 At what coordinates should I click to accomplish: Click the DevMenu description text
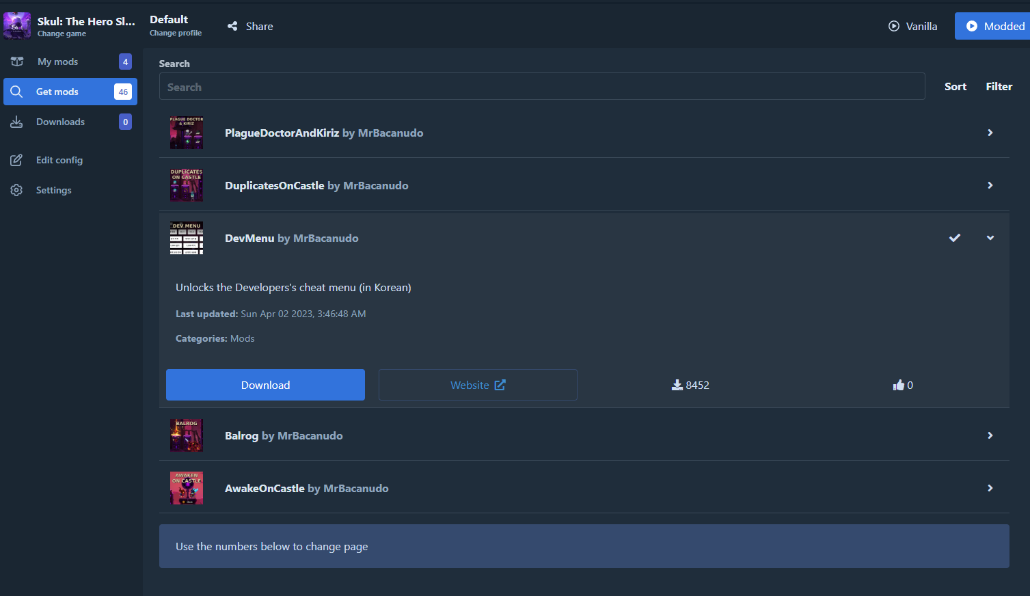pos(293,288)
